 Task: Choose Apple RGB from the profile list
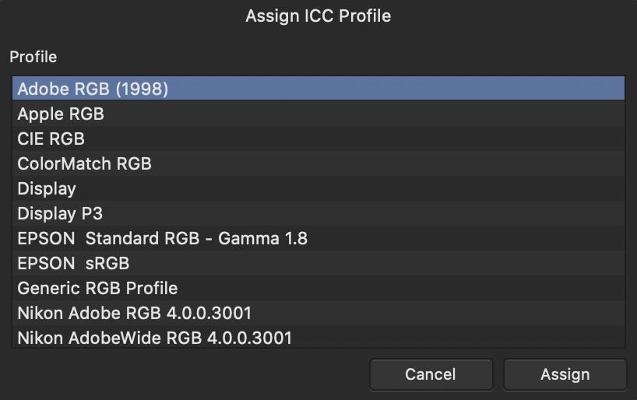(61, 114)
